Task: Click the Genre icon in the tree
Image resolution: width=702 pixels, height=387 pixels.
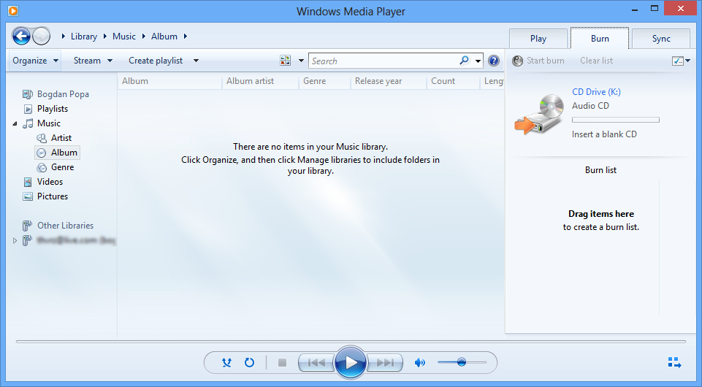Action: tap(42, 167)
